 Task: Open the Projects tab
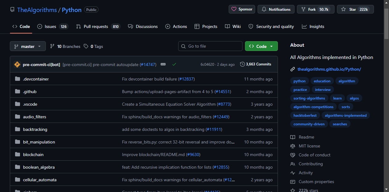click(206, 26)
